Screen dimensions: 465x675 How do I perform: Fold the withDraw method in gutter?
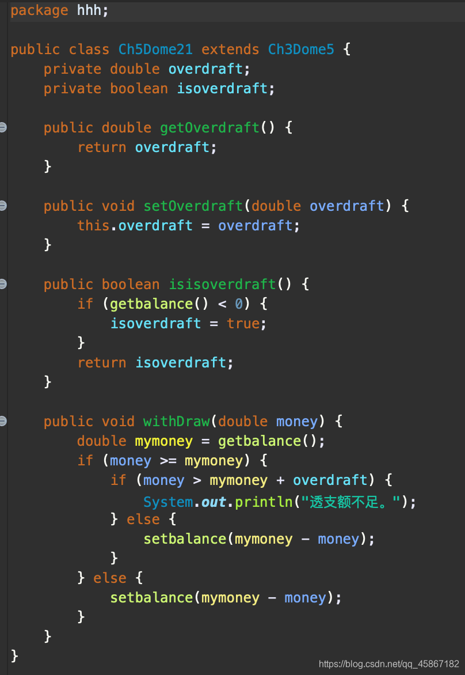pos(2,420)
